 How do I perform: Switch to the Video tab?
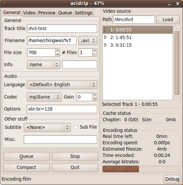coord(29,13)
